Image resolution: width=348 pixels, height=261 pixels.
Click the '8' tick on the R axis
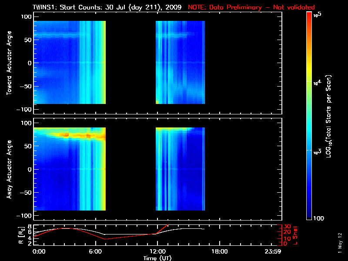29,227
